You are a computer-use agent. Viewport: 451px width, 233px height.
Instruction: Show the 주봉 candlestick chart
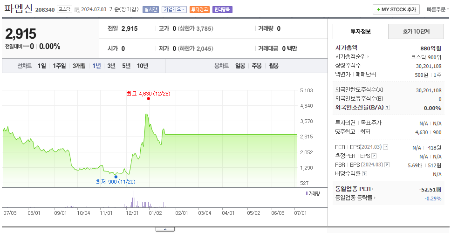(257, 66)
